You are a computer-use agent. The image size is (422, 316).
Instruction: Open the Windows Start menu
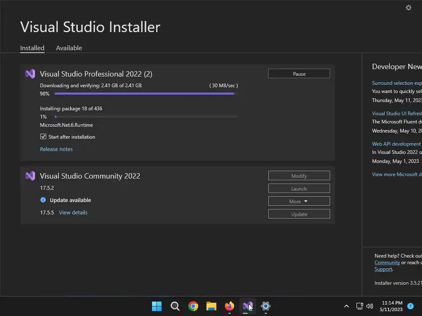pos(157,306)
